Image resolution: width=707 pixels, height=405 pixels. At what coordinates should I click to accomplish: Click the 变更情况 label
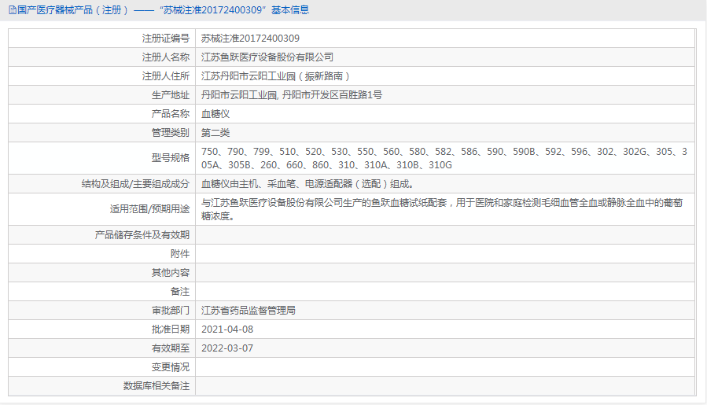point(171,367)
